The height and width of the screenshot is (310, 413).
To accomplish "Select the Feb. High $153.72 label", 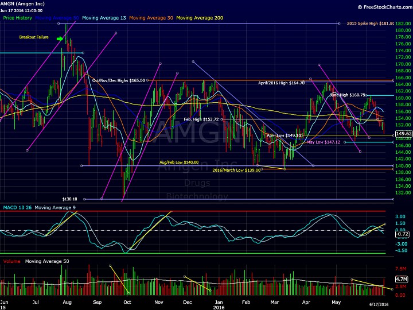I will point(201,119).
